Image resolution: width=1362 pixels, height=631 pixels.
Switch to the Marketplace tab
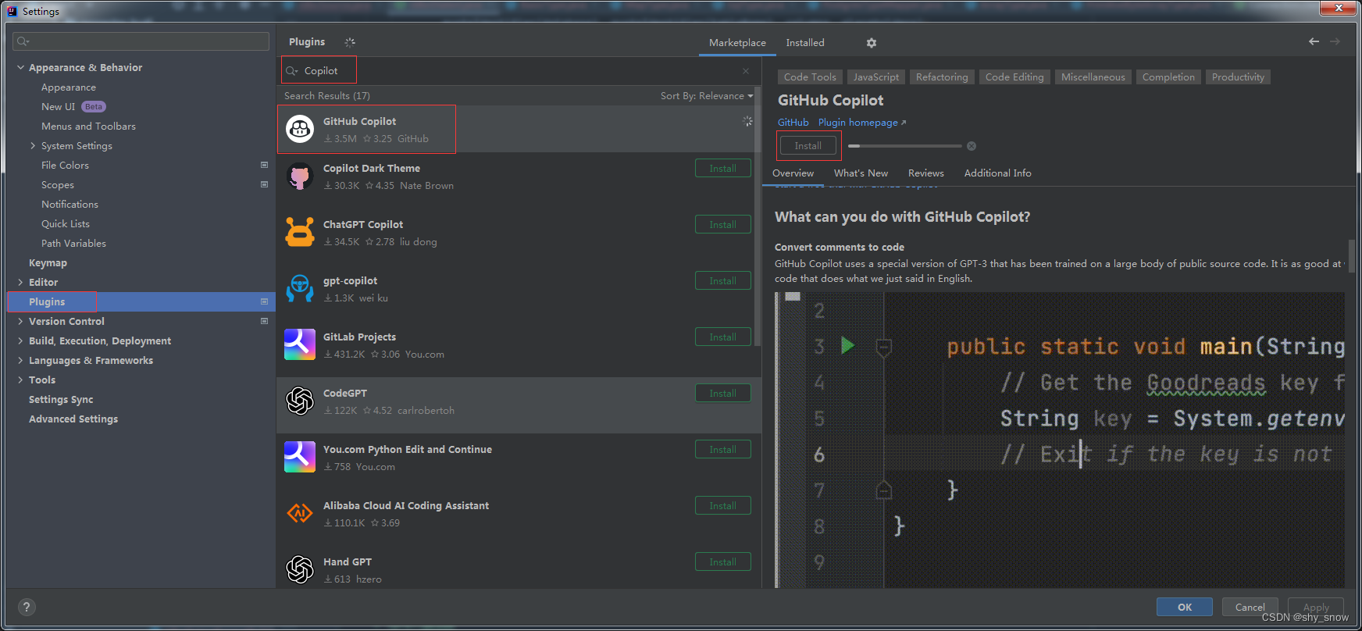point(737,43)
